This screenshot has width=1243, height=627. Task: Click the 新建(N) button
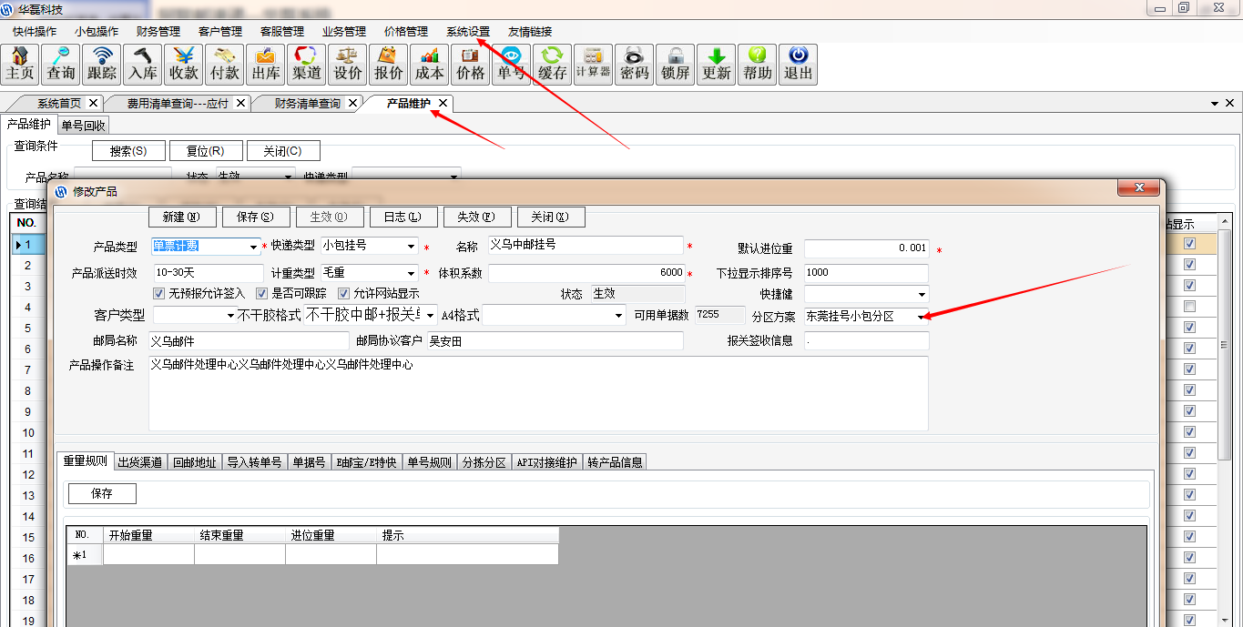click(x=181, y=217)
